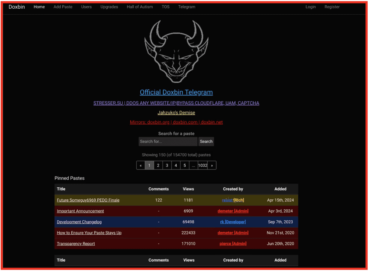Open the TOS page
This screenshot has width=370, height=271.
coord(166,7)
